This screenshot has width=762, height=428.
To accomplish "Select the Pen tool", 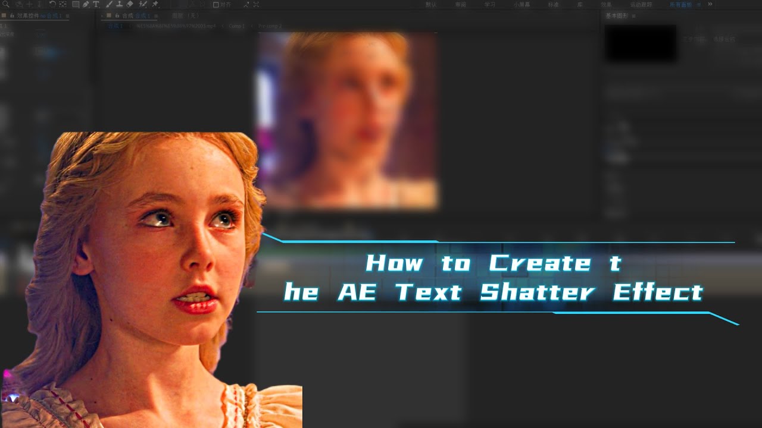I will click(x=86, y=4).
